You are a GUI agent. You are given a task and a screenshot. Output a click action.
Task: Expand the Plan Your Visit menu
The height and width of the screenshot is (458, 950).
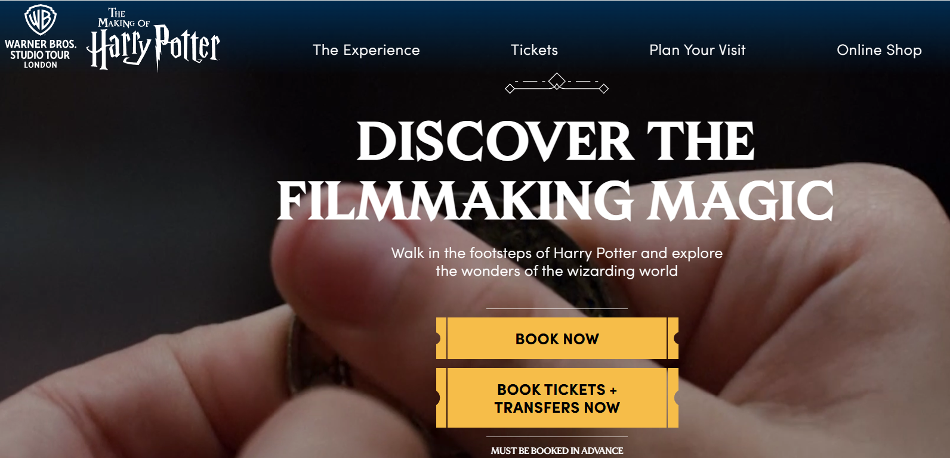[698, 50]
